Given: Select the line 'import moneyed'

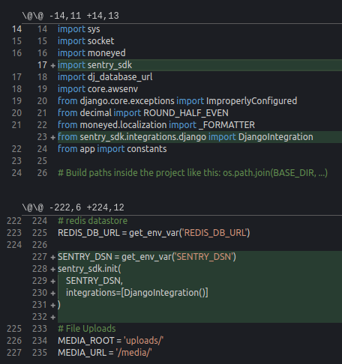Looking at the screenshot, I should pos(91,53).
